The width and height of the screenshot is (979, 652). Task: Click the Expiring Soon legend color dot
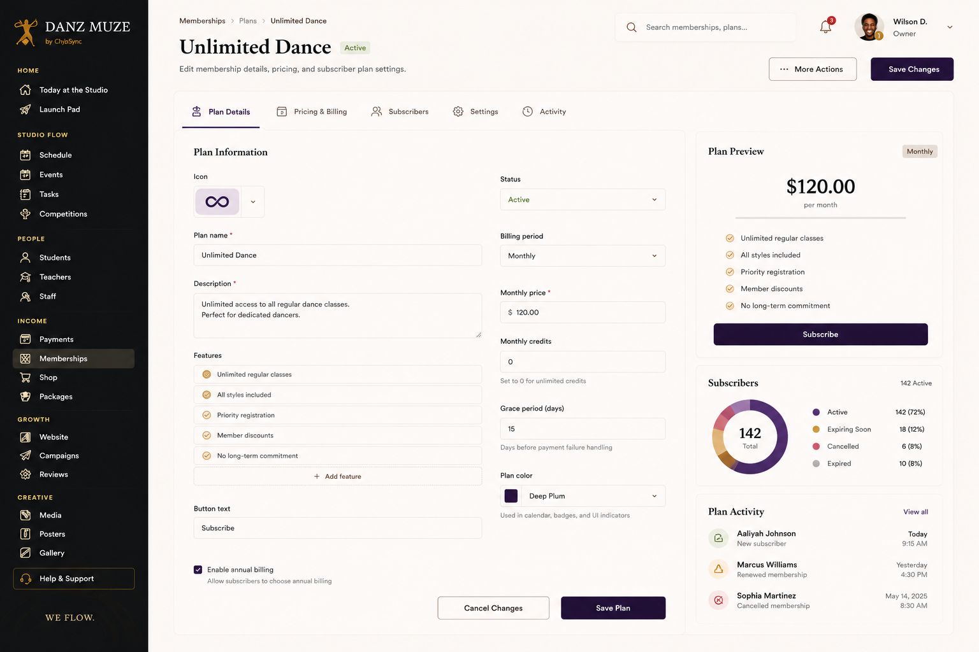click(x=816, y=429)
